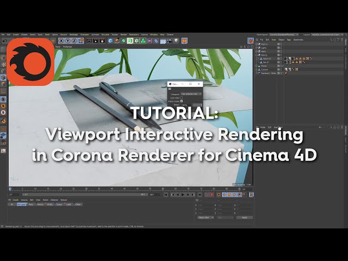Open the Render menu
Image resolution: width=348 pixels, height=261 pixels.
pyautogui.click(x=123, y=35)
